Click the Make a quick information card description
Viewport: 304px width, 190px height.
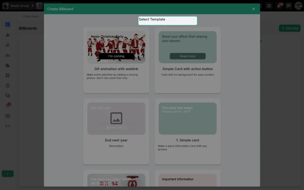(x=182, y=148)
